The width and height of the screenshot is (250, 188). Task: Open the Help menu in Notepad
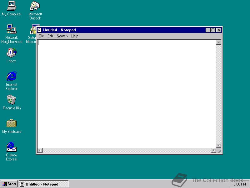tap(75, 36)
